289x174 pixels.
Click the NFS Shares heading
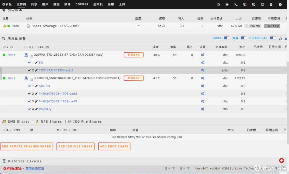(x=51, y=122)
